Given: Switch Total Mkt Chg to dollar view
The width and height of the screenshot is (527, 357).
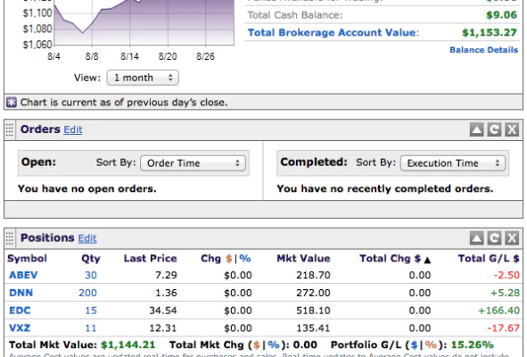Looking at the screenshot, I should click(x=257, y=345).
